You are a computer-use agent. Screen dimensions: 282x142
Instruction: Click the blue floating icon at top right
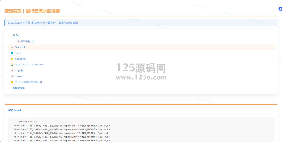pos(280,9)
